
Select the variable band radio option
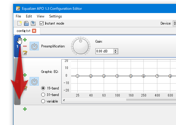[43, 101]
